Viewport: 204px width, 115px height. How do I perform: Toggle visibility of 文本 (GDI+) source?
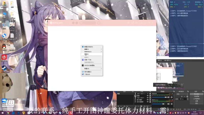148,98
